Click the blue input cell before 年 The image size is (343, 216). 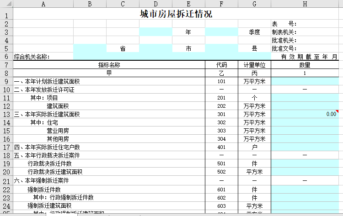(x=155, y=32)
